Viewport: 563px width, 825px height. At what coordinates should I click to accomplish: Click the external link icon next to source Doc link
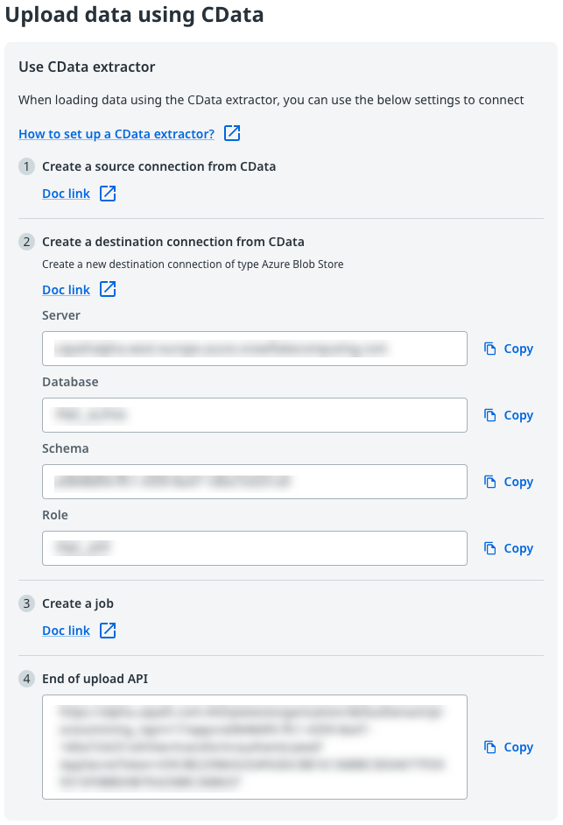[107, 193]
